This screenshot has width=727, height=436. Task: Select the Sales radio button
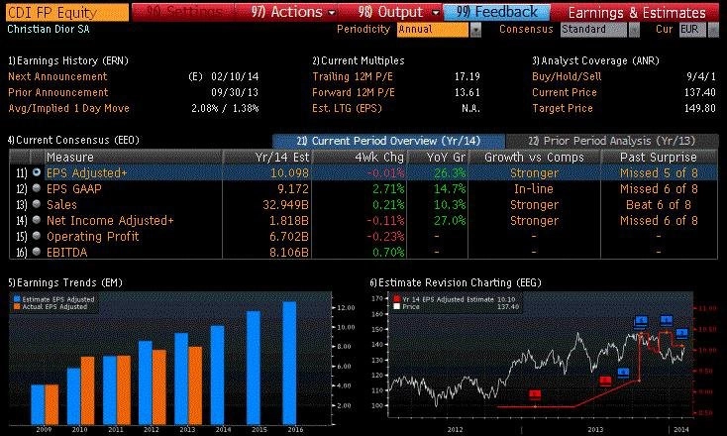(x=37, y=204)
